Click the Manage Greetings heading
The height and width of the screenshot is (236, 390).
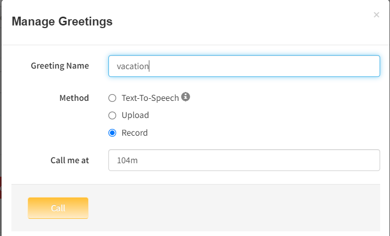(x=62, y=22)
